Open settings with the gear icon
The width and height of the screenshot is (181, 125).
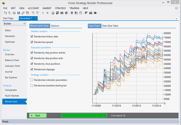point(66,13)
